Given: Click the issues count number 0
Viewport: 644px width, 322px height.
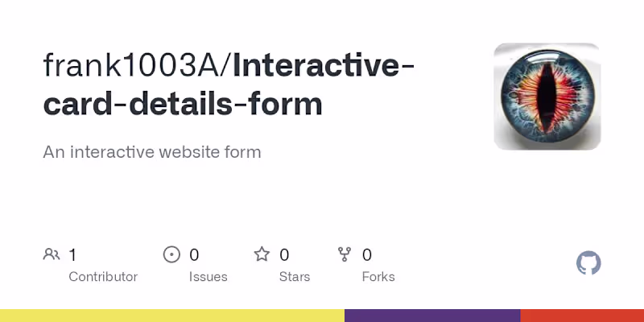Looking at the screenshot, I should [x=194, y=255].
